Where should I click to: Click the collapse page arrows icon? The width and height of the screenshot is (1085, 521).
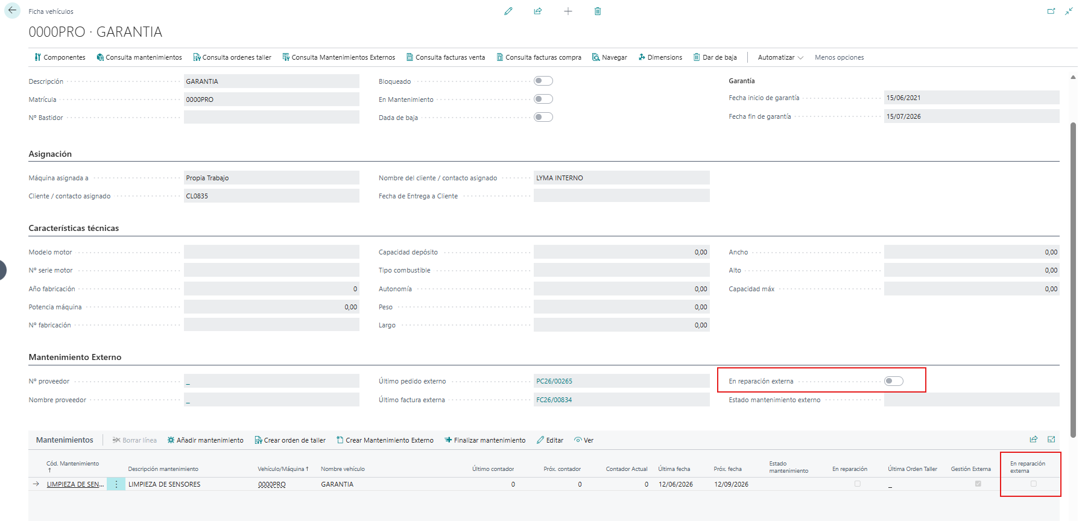pos(1069,11)
